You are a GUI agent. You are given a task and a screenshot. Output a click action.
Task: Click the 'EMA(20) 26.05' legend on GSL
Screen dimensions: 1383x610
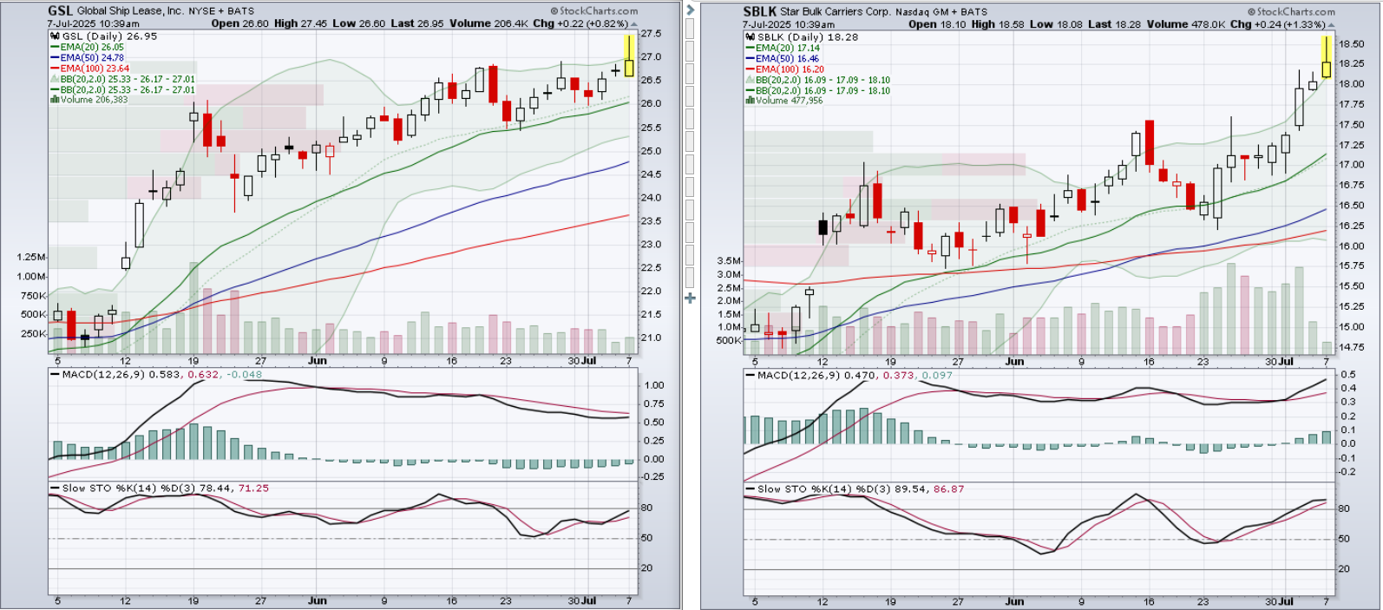[x=94, y=48]
